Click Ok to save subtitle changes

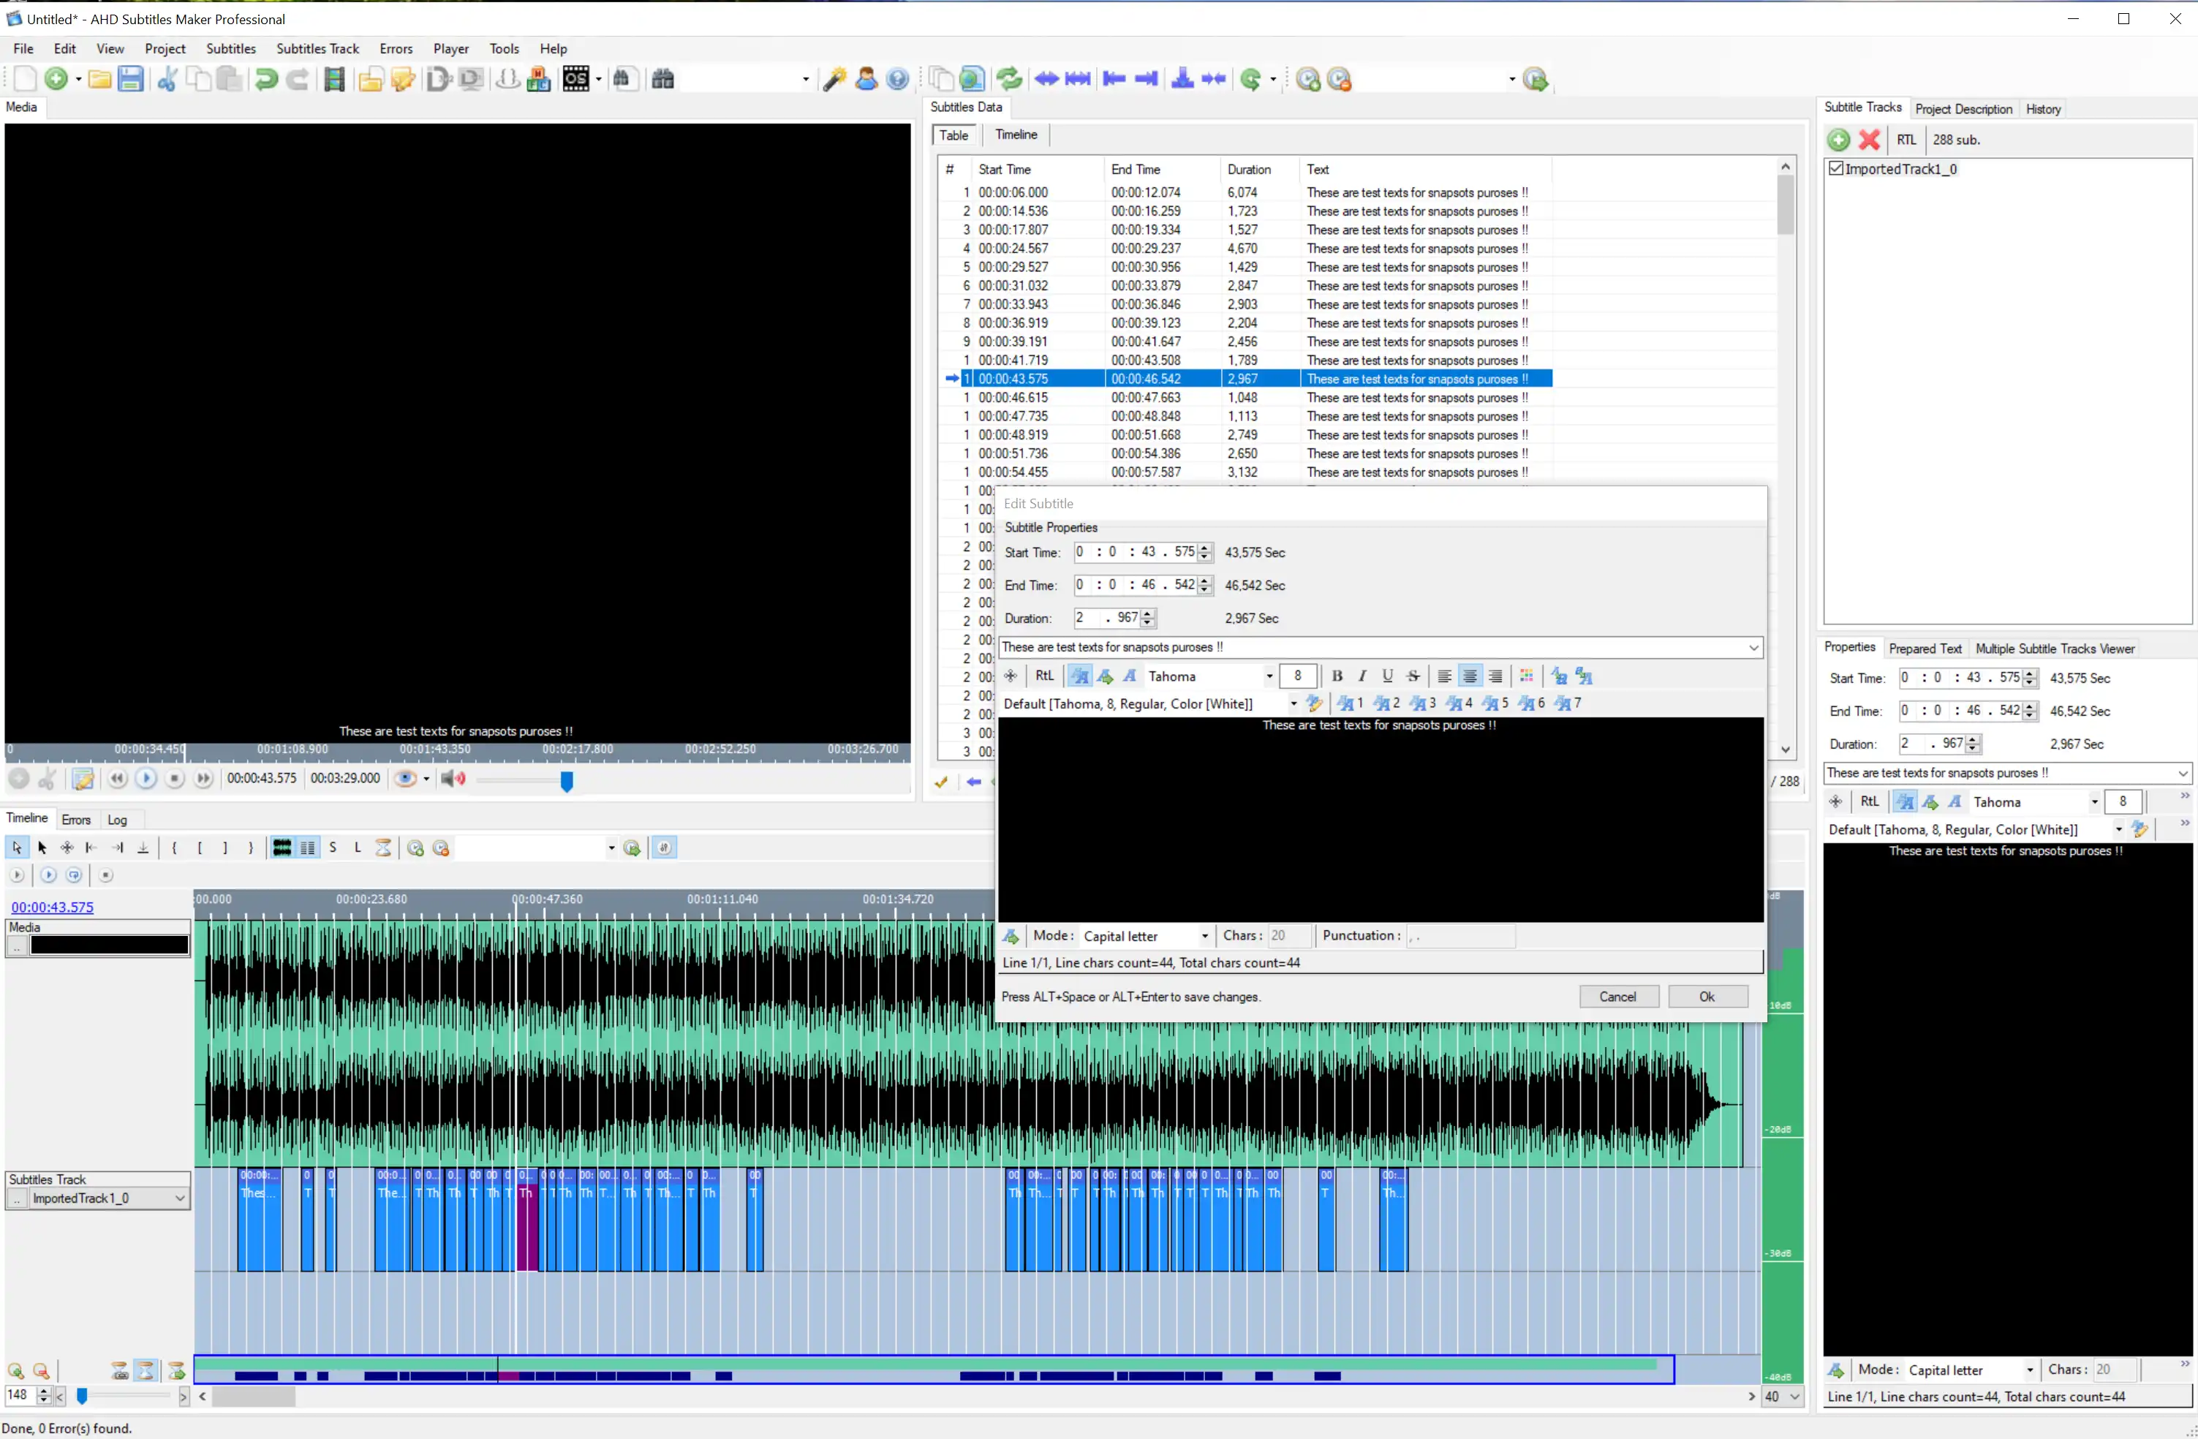point(1707,996)
